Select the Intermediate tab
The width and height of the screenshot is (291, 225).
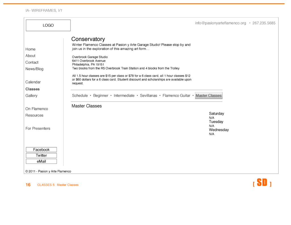(124, 96)
